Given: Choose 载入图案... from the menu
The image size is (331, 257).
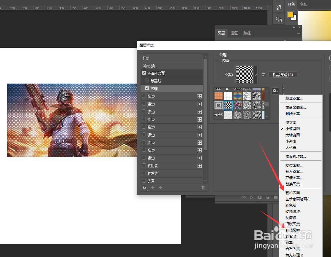Looking at the screenshot, I should click(x=294, y=172).
